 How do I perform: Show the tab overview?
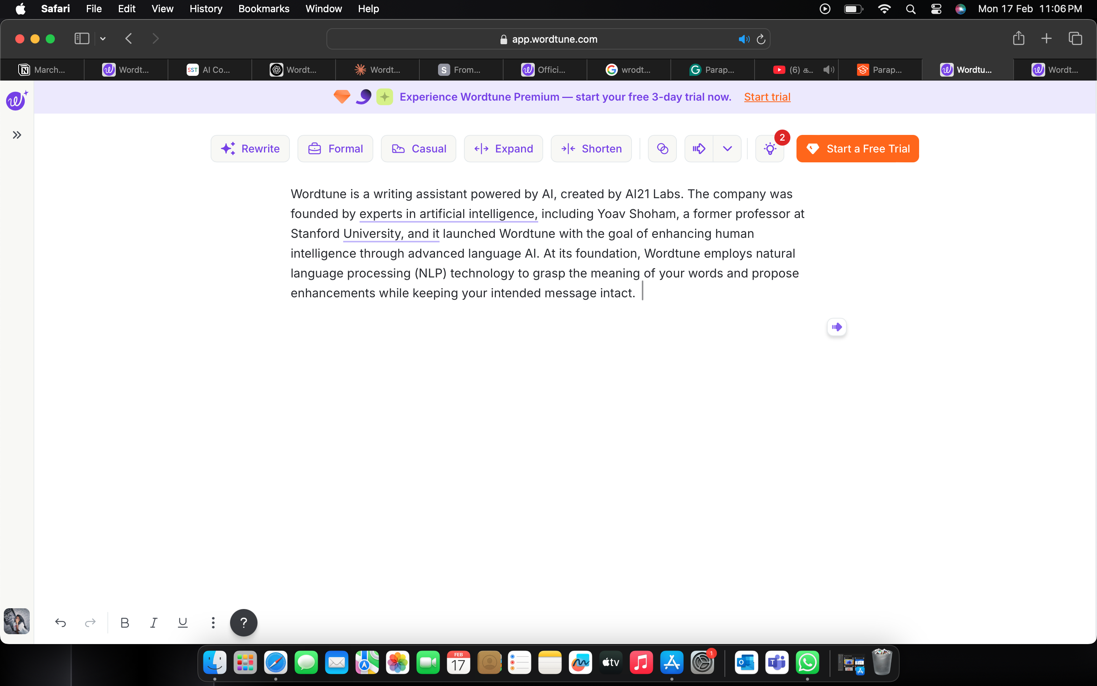(x=1075, y=38)
